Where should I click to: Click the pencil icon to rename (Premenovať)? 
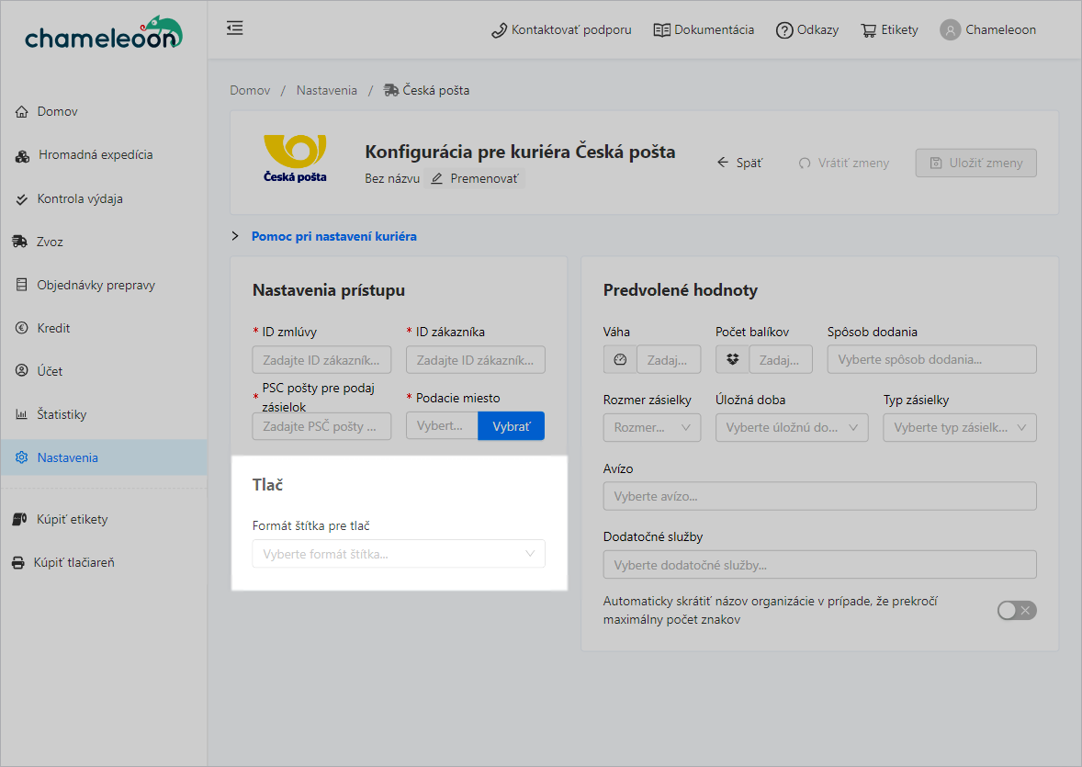tap(437, 178)
